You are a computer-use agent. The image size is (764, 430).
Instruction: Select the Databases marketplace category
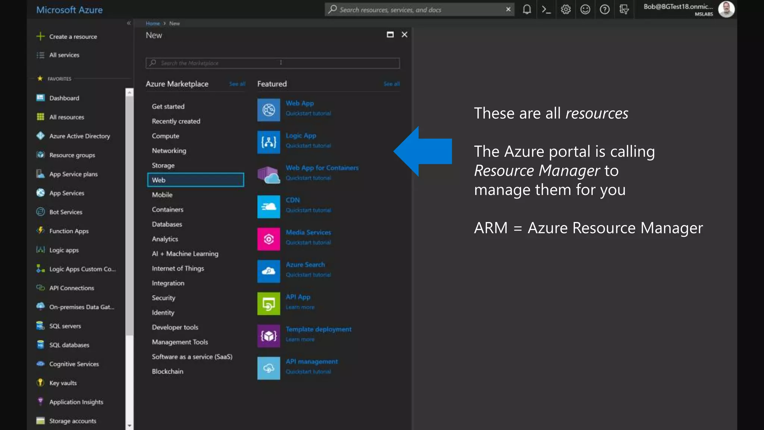pyautogui.click(x=167, y=224)
